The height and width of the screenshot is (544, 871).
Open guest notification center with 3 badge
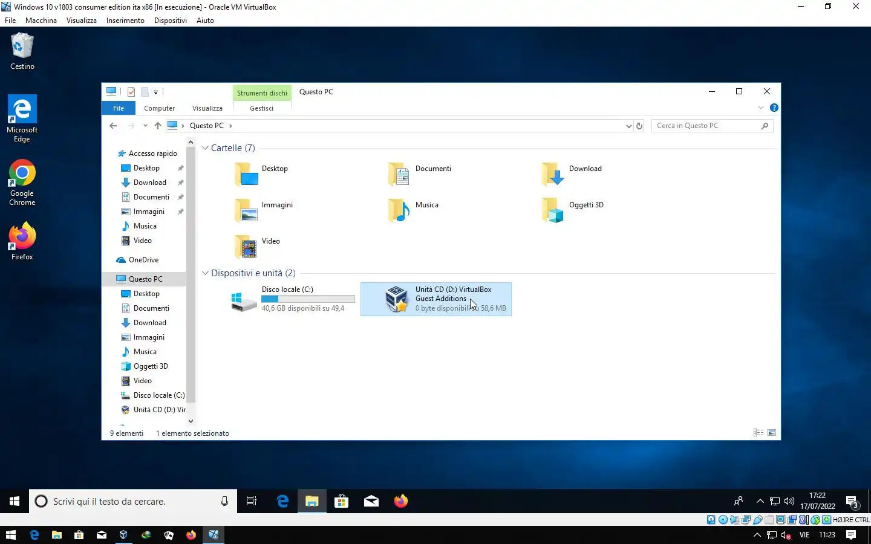(852, 501)
